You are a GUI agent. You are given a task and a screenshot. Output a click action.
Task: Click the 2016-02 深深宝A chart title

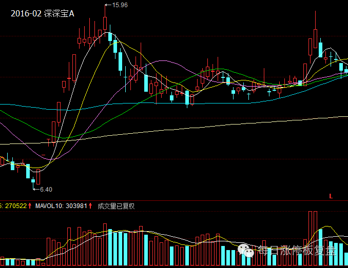point(43,14)
